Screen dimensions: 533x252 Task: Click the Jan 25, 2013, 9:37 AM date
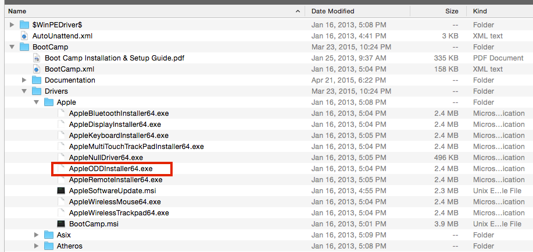[349, 58]
